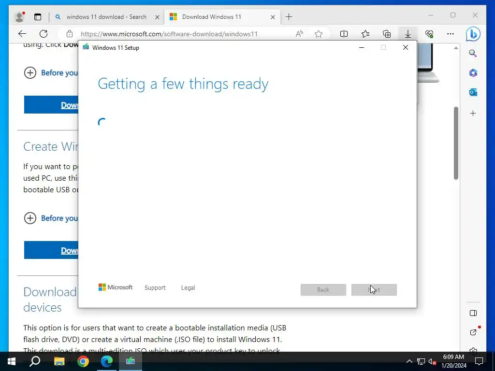Click the Back button in Setup

(323, 290)
